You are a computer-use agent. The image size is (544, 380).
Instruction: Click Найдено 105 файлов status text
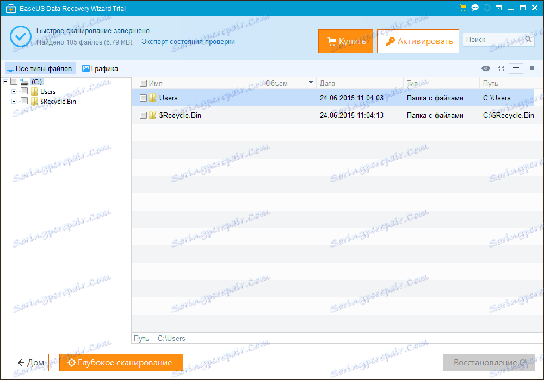click(x=85, y=42)
